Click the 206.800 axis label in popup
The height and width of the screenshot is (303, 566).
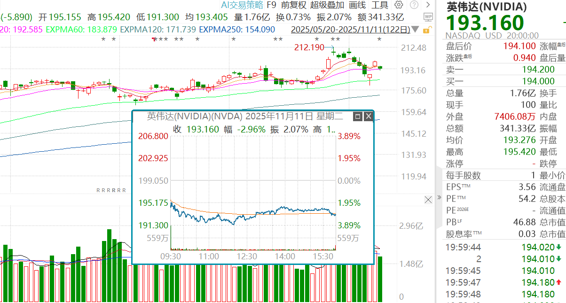click(153, 136)
